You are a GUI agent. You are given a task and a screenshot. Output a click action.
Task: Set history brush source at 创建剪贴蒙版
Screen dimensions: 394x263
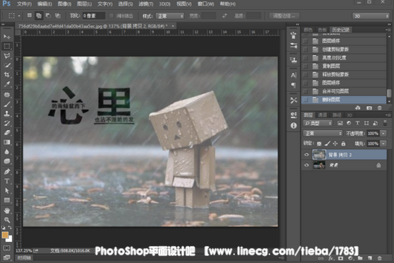pos(305,49)
